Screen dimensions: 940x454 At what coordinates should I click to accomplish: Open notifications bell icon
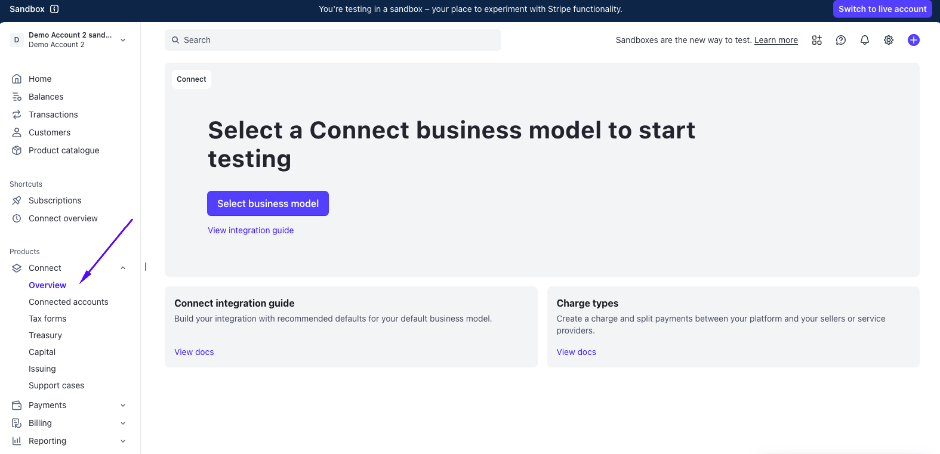pyautogui.click(x=865, y=40)
